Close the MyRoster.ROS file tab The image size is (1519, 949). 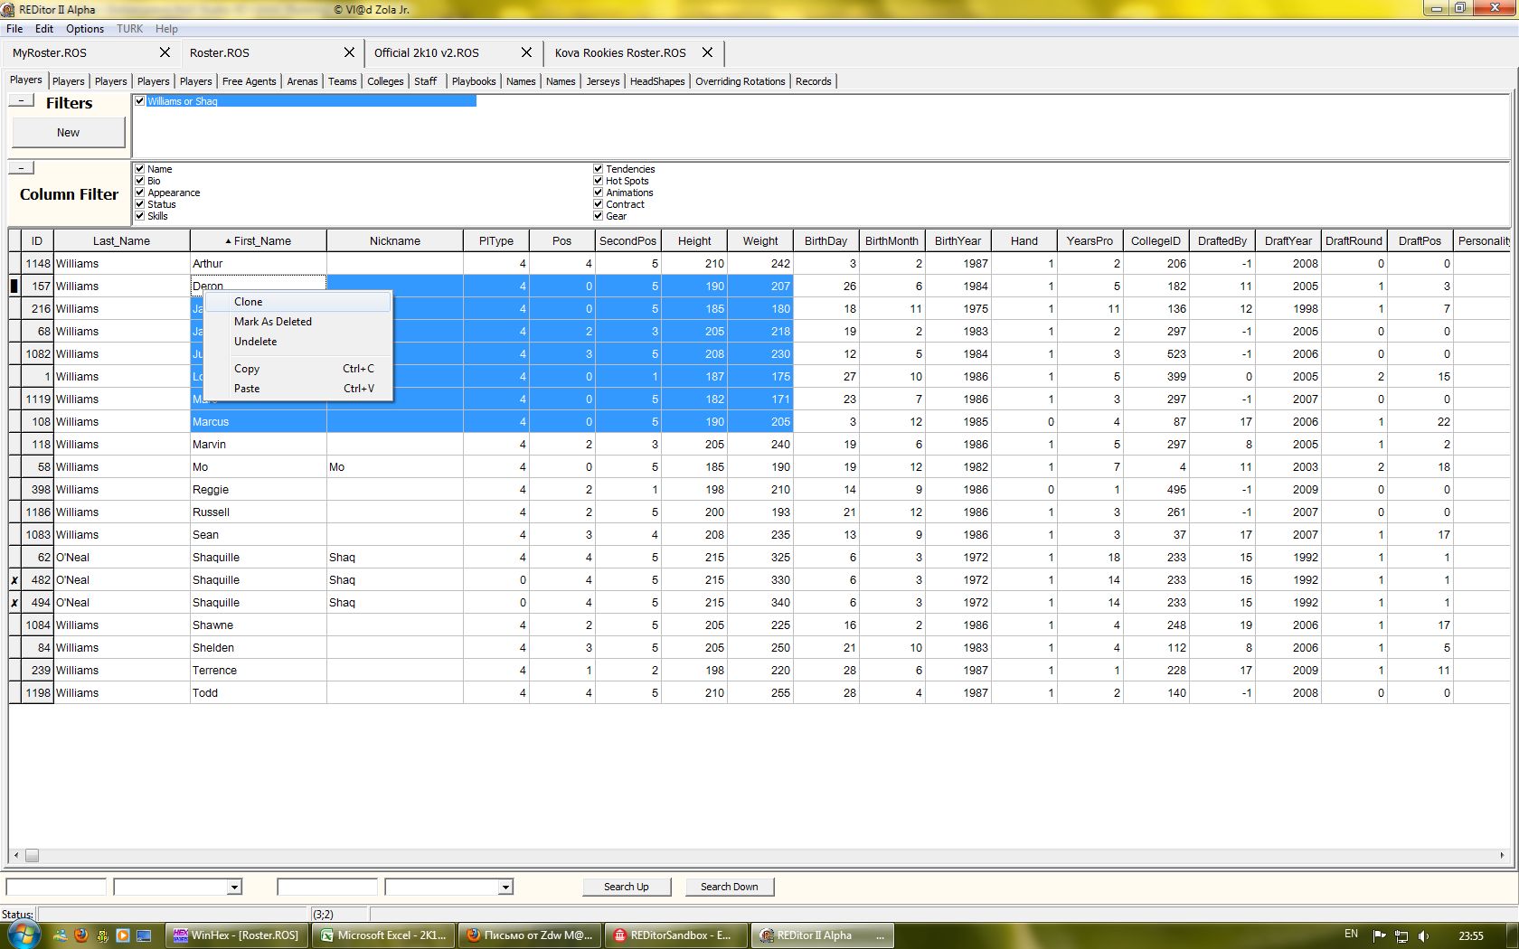(165, 52)
